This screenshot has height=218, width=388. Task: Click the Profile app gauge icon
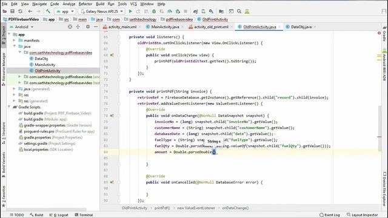170,12
